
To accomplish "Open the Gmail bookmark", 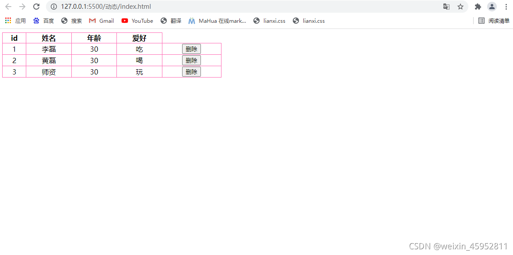I will pos(102,21).
